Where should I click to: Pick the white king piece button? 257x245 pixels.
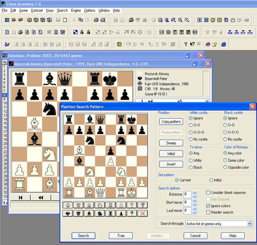(68, 205)
